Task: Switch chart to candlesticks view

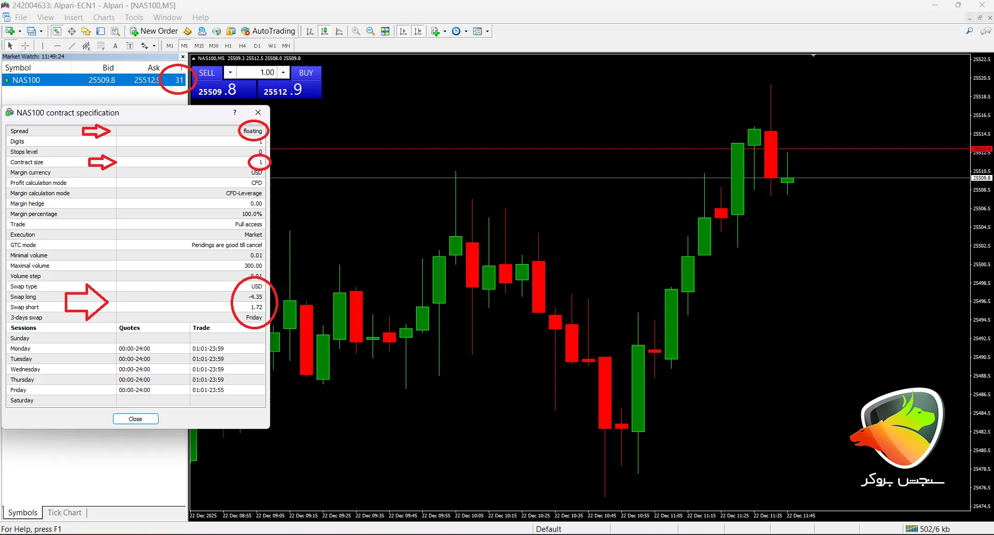Action: coord(324,31)
